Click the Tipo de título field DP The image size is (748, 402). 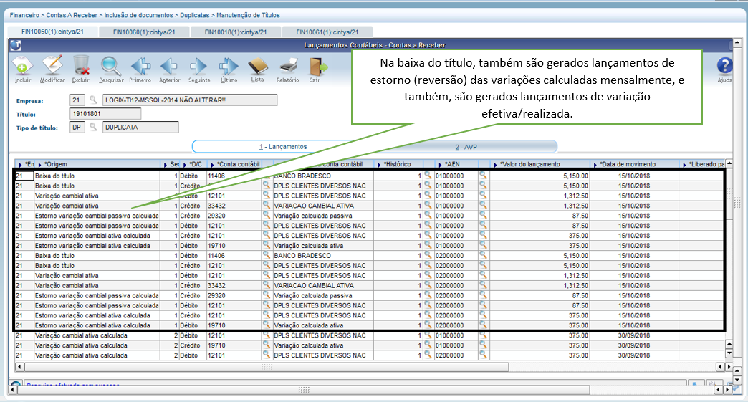point(77,128)
